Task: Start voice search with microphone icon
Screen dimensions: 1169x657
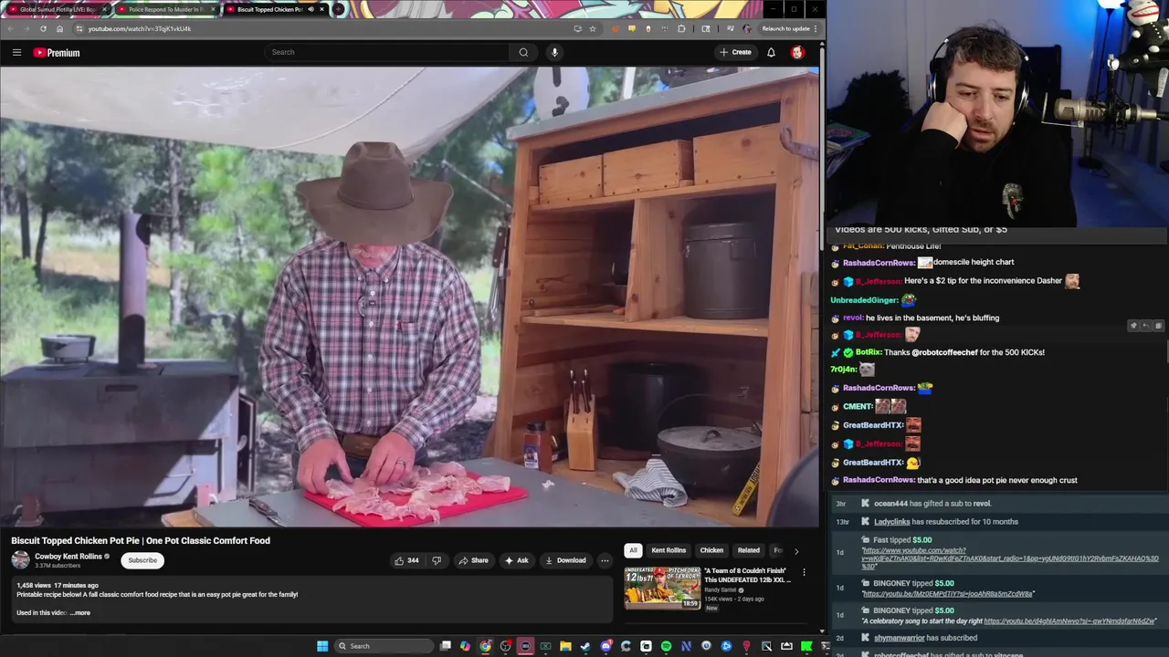Action: click(x=554, y=52)
